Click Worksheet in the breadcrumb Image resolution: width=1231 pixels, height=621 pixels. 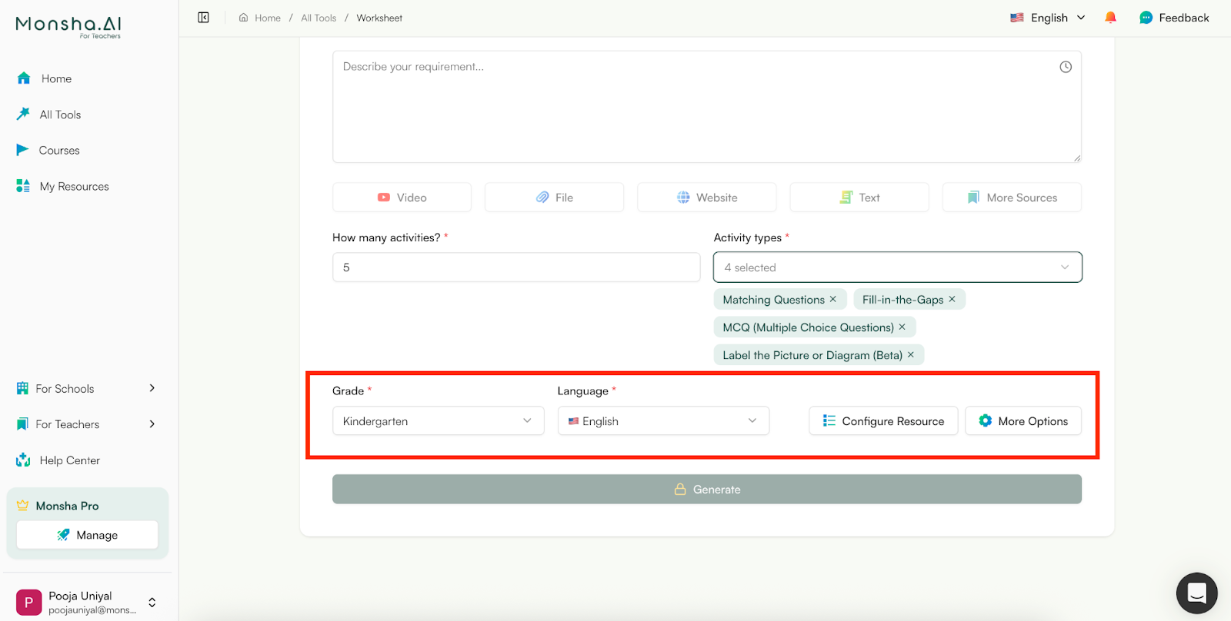click(379, 18)
